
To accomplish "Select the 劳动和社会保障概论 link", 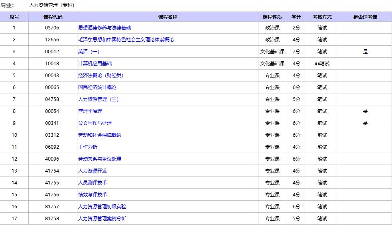I will (x=100, y=135).
